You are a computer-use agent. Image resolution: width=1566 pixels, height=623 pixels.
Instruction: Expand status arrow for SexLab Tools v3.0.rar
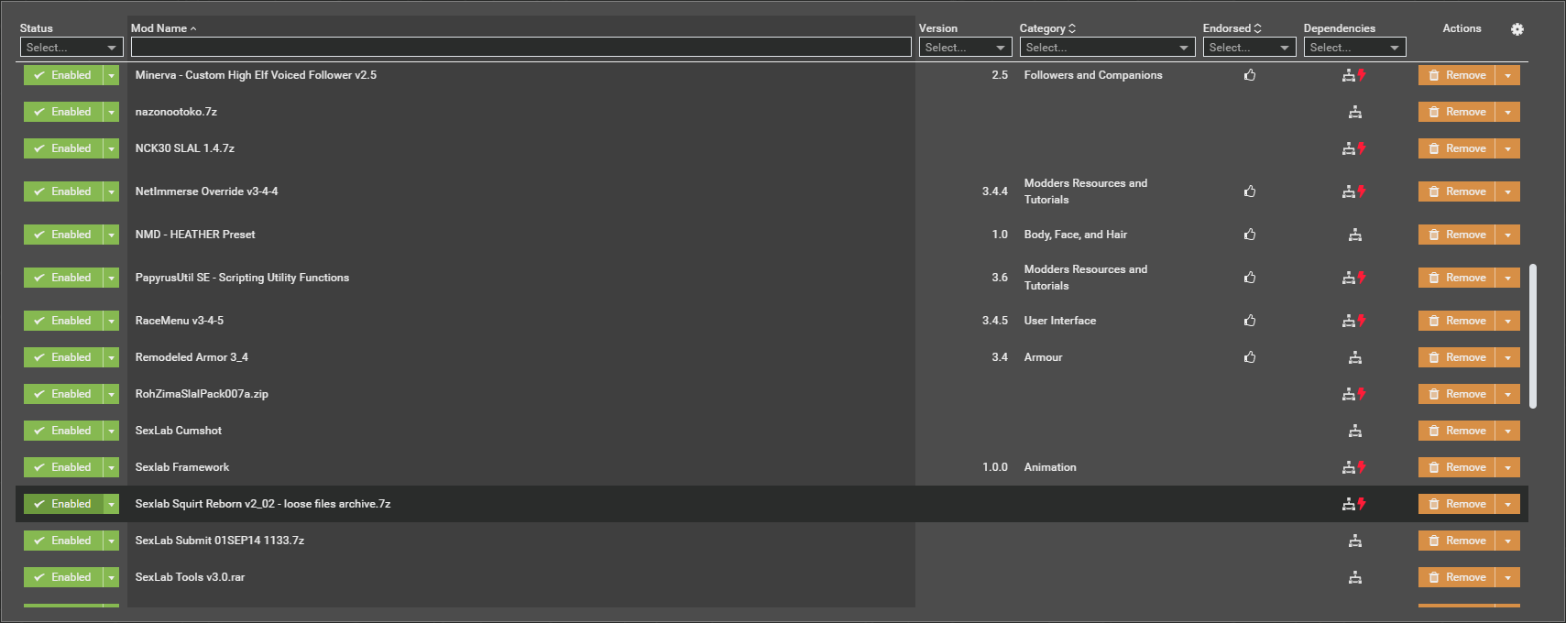(x=111, y=577)
